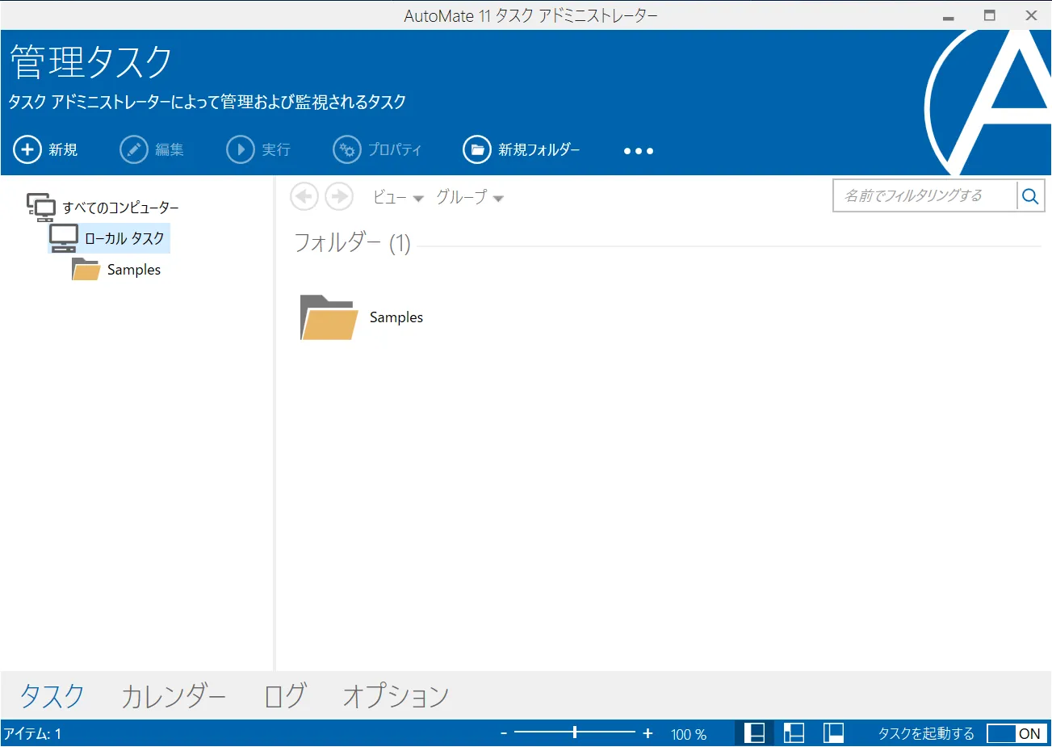Create a new folder with 新規フォルダー

(x=522, y=149)
